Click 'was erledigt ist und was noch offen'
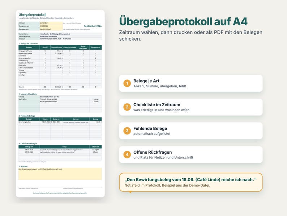Viewport: 287px width, 216px height. point(161,110)
